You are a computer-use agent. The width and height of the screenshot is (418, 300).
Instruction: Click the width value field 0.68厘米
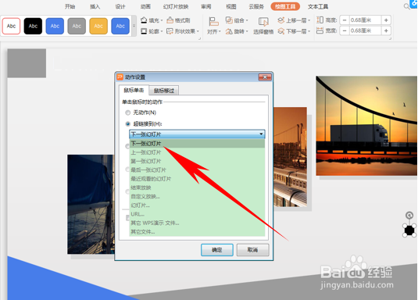(365, 30)
